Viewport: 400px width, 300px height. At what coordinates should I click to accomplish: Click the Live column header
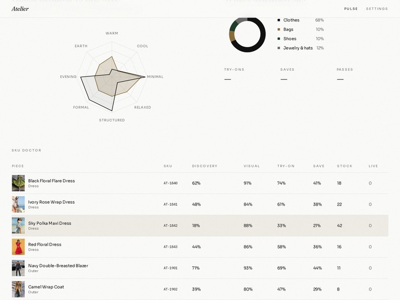(373, 166)
